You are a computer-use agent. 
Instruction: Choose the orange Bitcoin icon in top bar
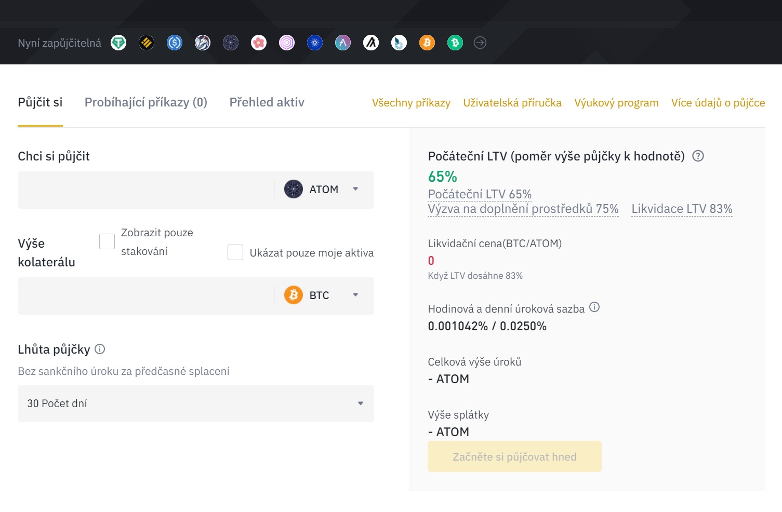427,43
